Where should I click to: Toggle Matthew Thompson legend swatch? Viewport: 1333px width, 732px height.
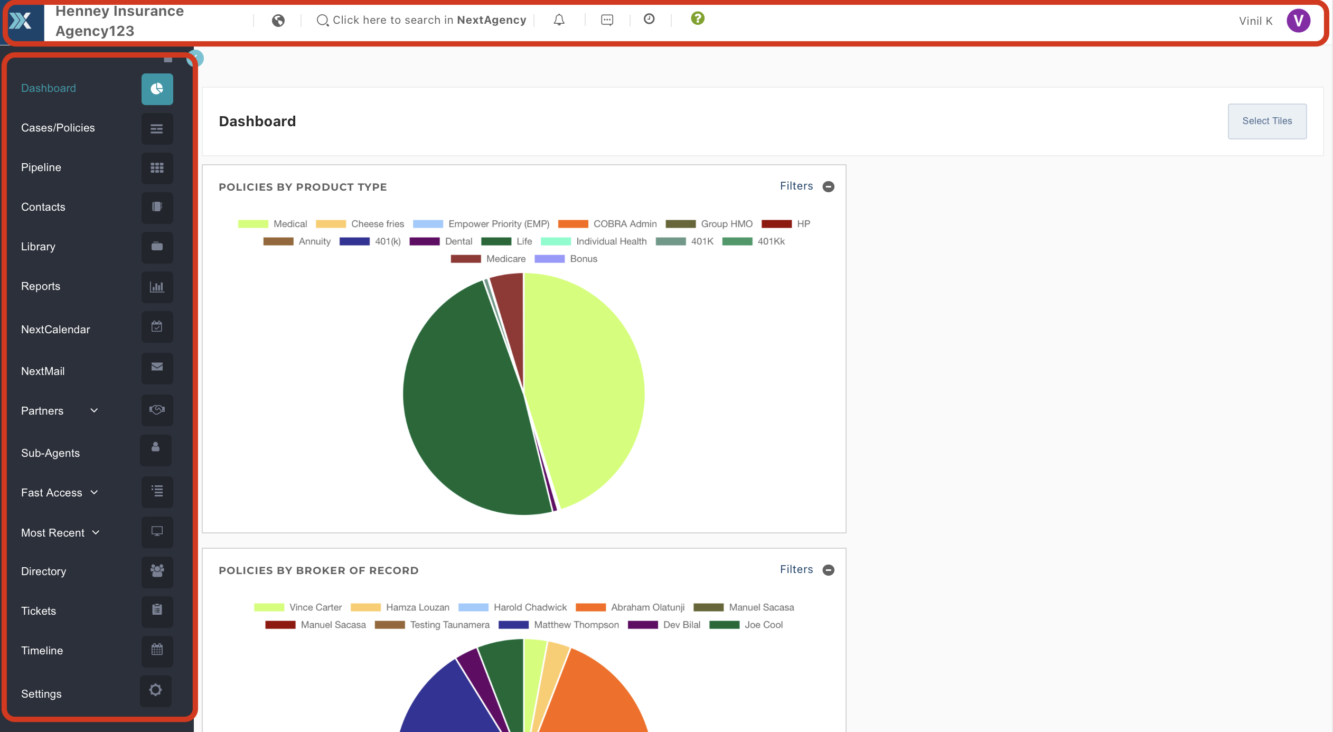point(513,625)
